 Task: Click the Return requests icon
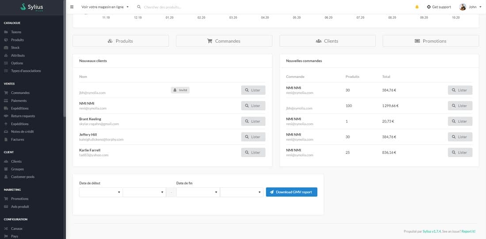click(6, 116)
